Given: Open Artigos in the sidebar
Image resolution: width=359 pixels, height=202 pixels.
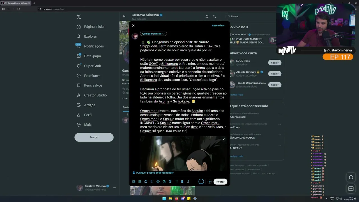Looking at the screenshot, I should (x=86, y=105).
